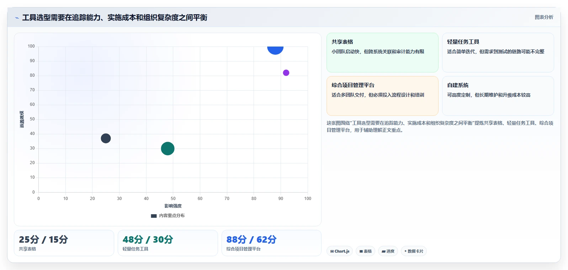Screen dimensions: 568x270
Task: Click the sparkle icon in 数据卡片 chip
Action: [x=405, y=251]
